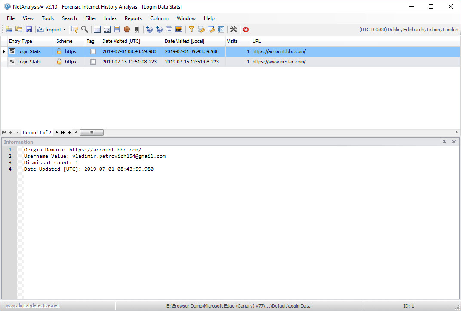Open the Help menu
461x311 pixels.
click(x=209, y=18)
